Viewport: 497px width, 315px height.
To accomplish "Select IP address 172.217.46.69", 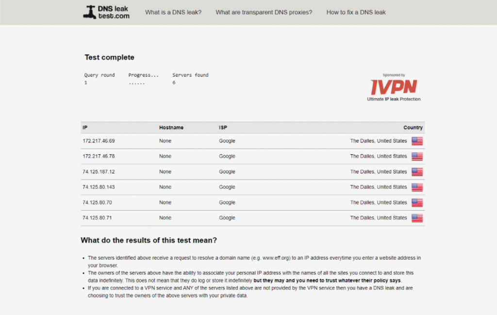I will tap(99, 141).
